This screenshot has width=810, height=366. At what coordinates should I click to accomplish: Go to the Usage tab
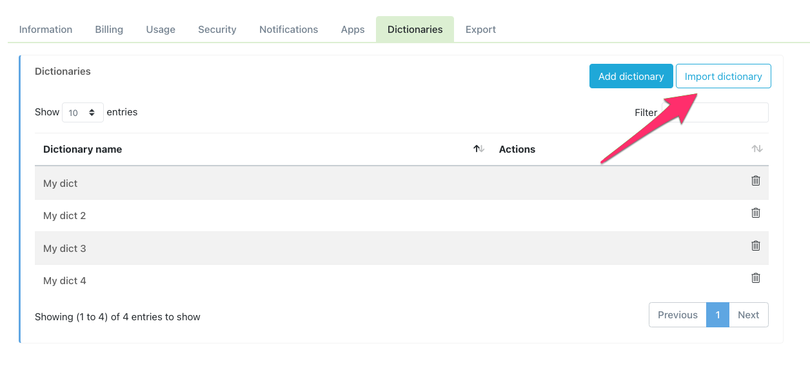[161, 30]
